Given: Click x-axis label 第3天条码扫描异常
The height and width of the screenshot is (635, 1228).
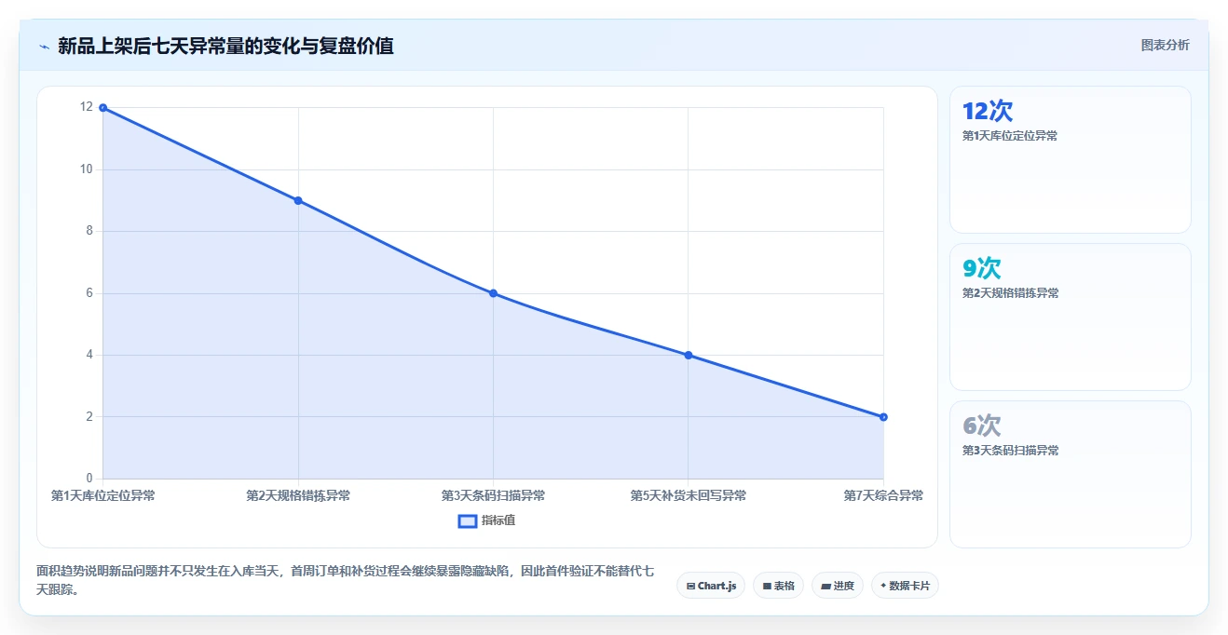Looking at the screenshot, I should coord(493,495).
